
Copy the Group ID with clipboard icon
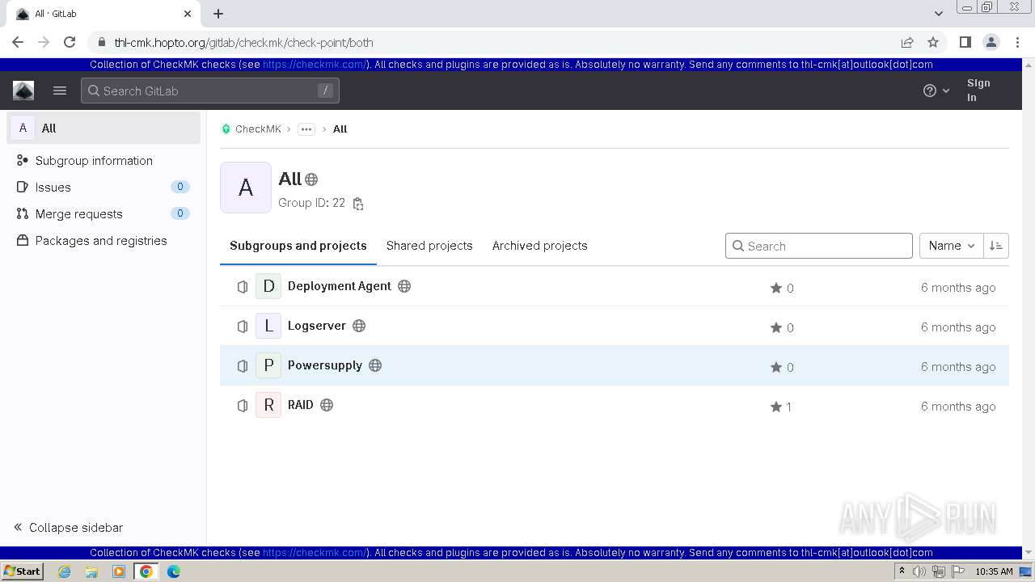(358, 204)
